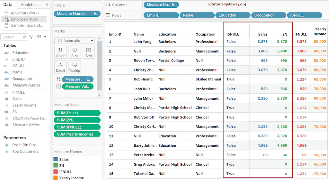Click the view data grid icon
329x180 pixels.
pyautogui.click(x=39, y=37)
